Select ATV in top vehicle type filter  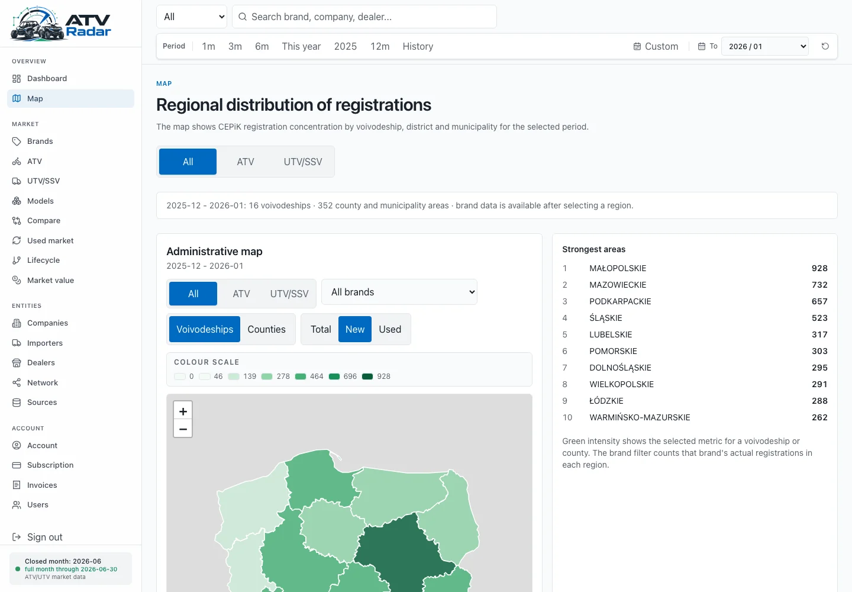click(246, 162)
